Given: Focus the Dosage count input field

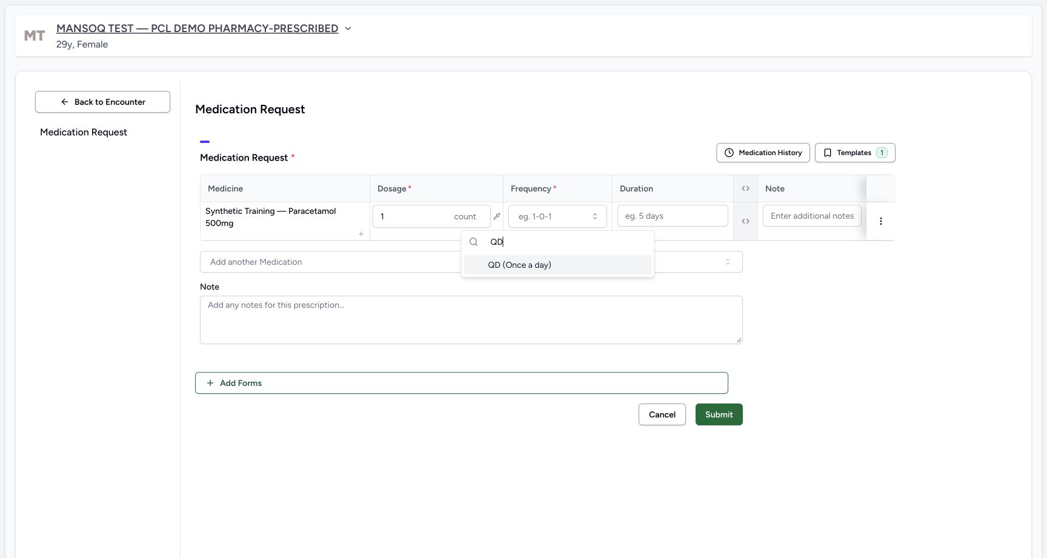Looking at the screenshot, I should point(431,216).
